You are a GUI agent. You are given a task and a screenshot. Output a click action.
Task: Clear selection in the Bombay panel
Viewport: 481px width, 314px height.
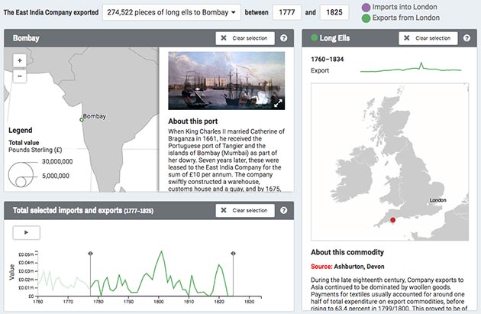pos(243,37)
